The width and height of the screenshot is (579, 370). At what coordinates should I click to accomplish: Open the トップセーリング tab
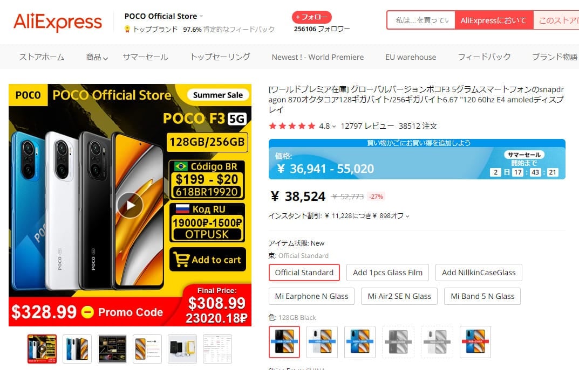(220, 57)
